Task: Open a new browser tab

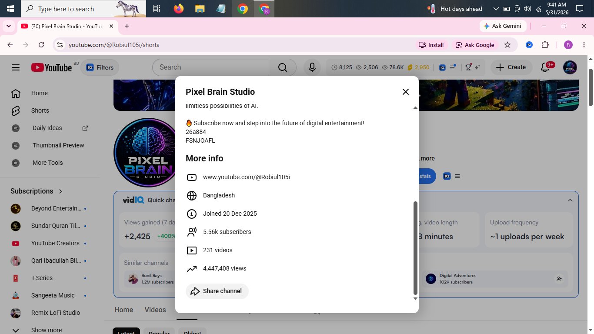Action: (x=127, y=26)
